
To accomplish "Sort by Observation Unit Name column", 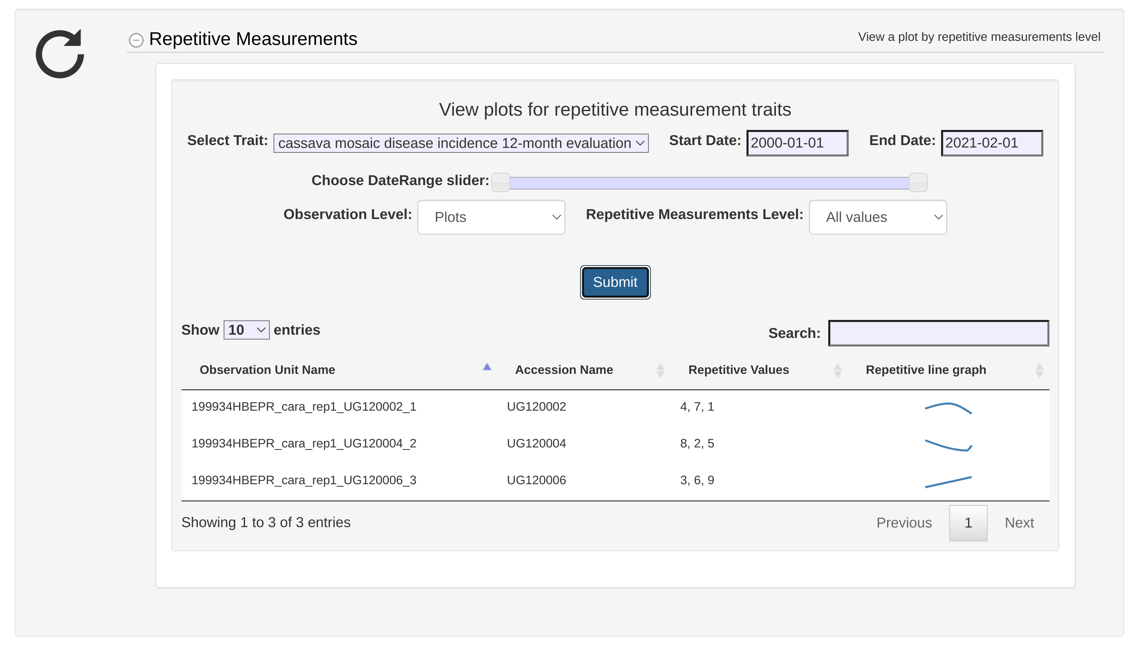I will pos(339,370).
